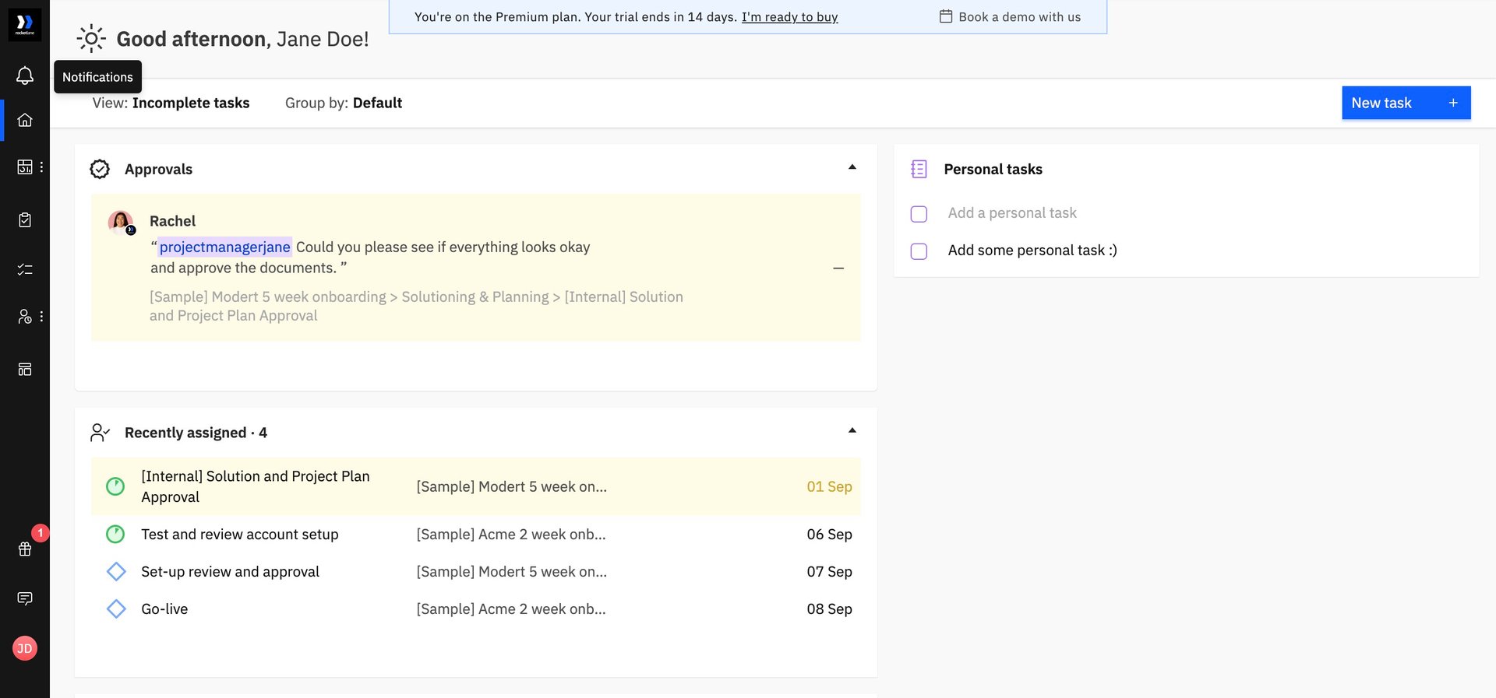This screenshot has height=698, width=1496.
Task: Toggle status circle for Solution and Project Plan Approval
Action: click(115, 487)
